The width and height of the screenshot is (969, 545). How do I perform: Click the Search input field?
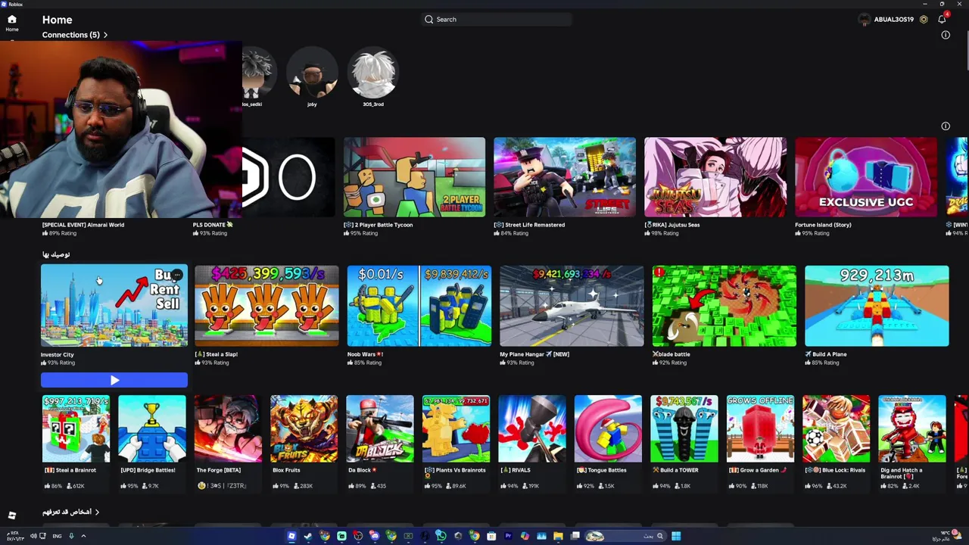[x=496, y=19]
